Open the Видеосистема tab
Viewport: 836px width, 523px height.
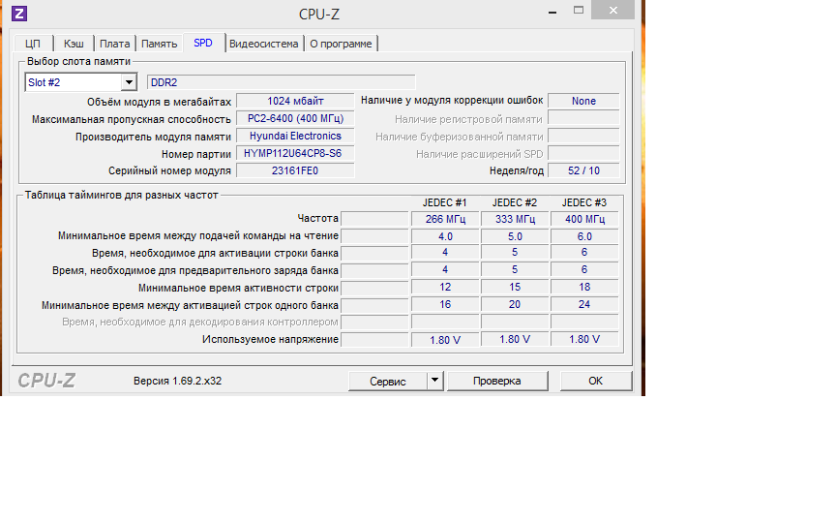click(x=264, y=44)
